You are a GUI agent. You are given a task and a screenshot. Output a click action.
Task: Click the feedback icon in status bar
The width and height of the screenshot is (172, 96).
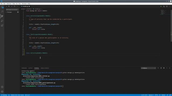167,95
